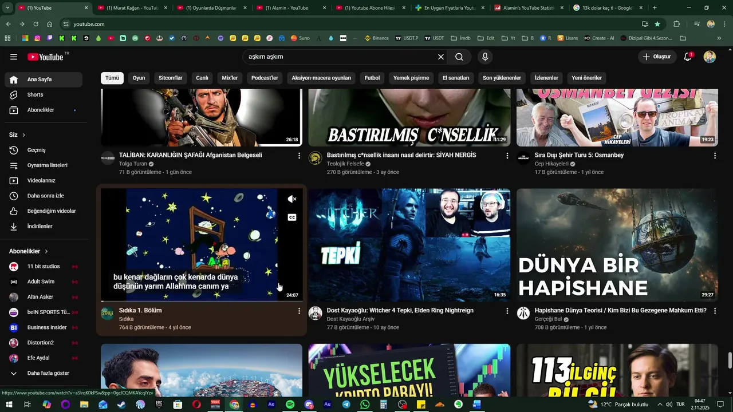Open options for Hapishane Dünya Teorisi video
The image size is (733, 412).
tap(715, 311)
